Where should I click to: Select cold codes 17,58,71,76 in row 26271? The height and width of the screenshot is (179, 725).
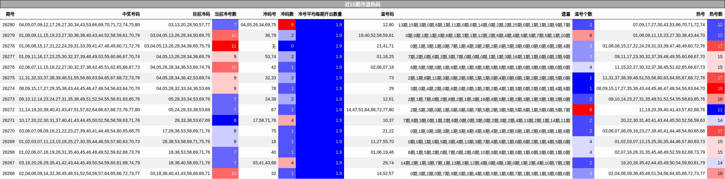click(264, 120)
